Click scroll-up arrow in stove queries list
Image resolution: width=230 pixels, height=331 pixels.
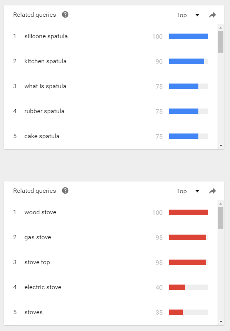click(221, 204)
